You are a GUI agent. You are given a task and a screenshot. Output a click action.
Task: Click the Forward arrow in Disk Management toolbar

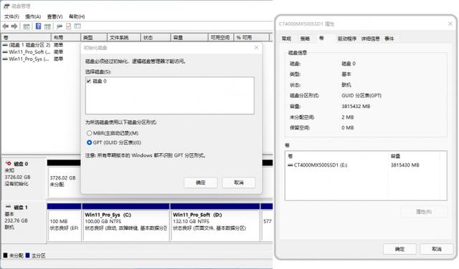pos(14,26)
